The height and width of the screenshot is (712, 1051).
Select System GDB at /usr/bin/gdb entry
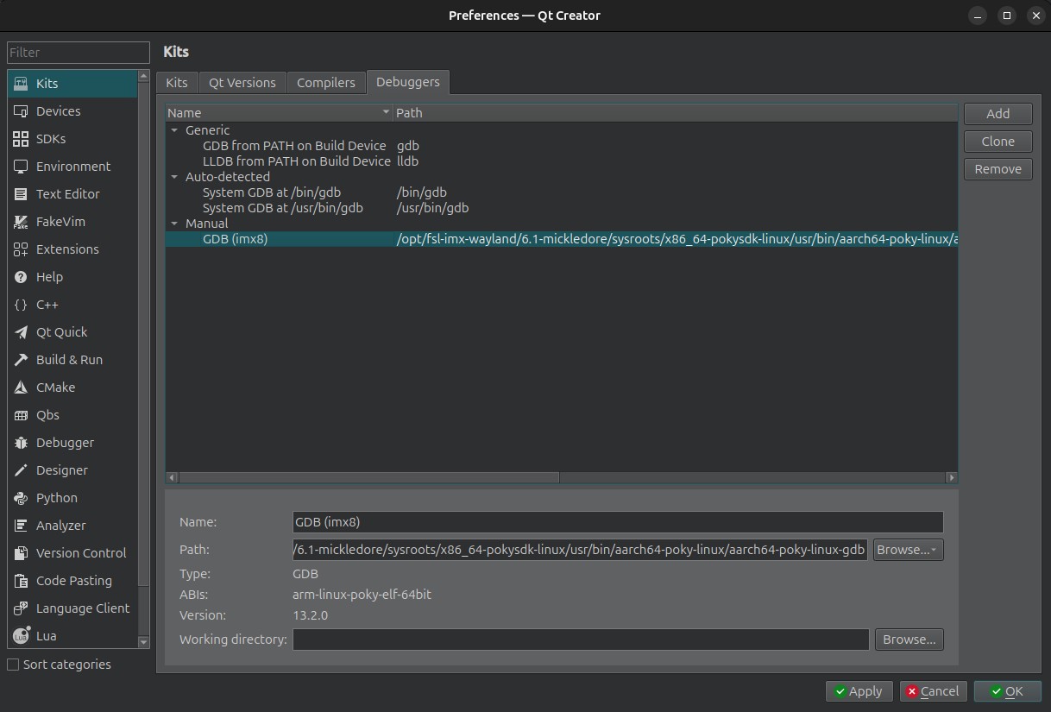pos(282,208)
